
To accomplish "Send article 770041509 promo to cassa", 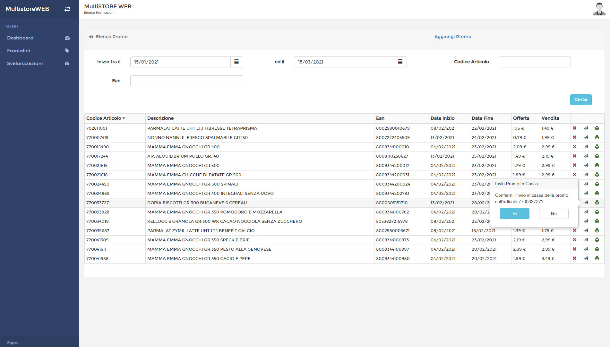I will (586, 240).
